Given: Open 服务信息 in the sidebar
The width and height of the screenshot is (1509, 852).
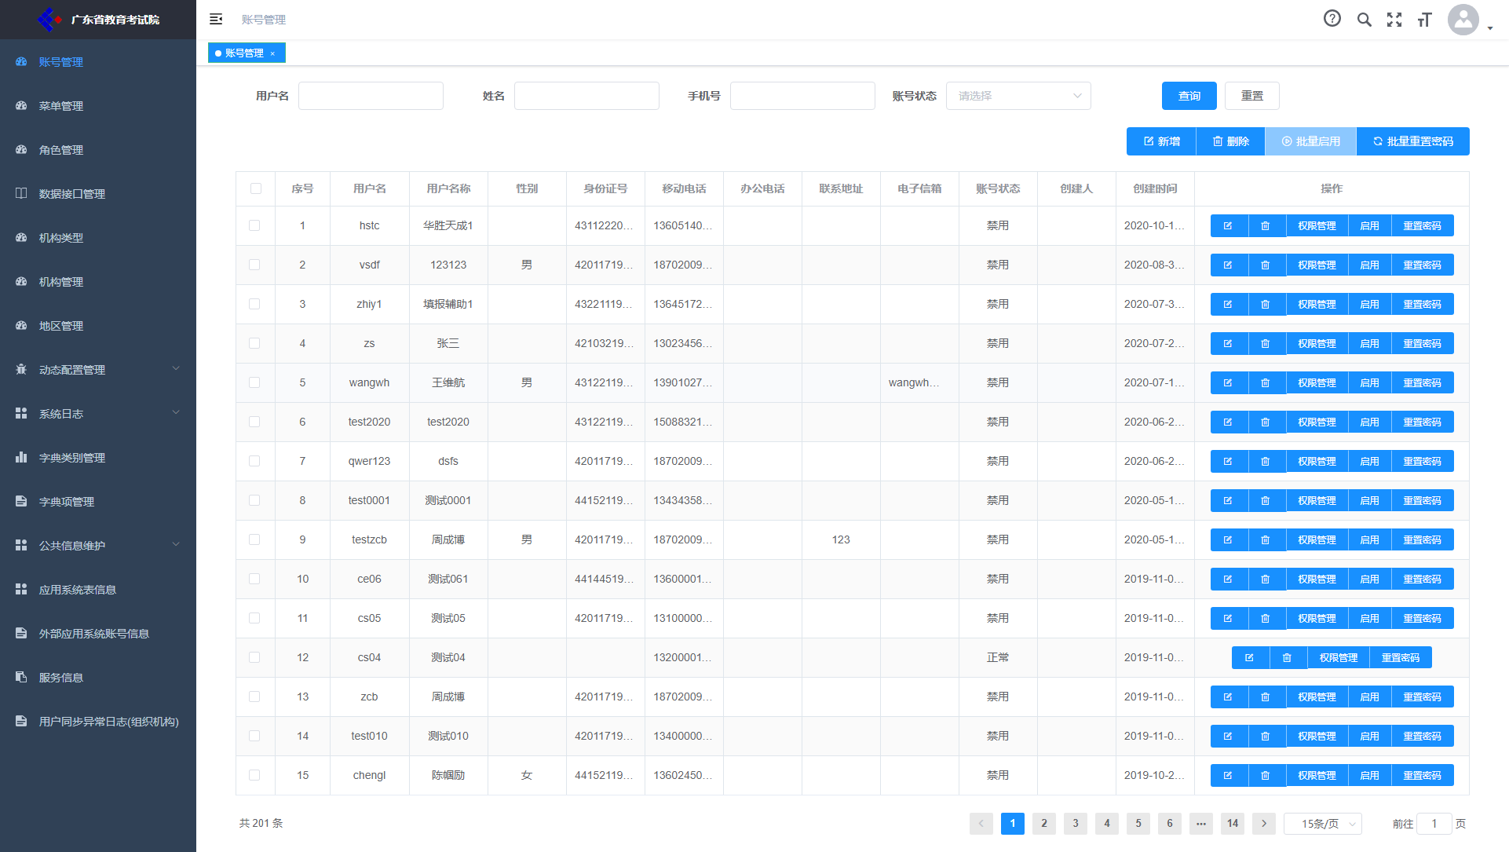Looking at the screenshot, I should (x=98, y=678).
